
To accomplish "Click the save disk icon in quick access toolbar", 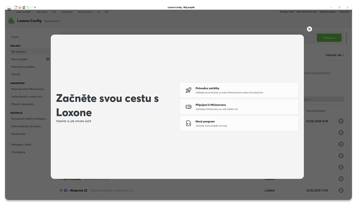I will (24, 7).
